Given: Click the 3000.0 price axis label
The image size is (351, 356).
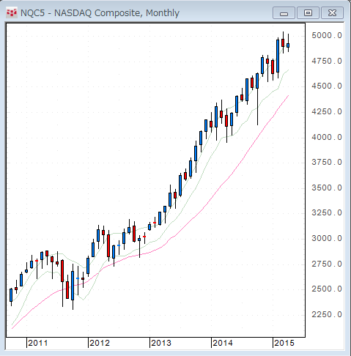Looking at the screenshot, I should [327, 239].
